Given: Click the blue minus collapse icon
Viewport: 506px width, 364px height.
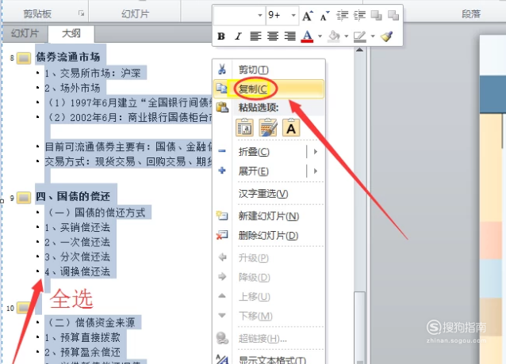Looking at the screenshot, I should tap(222, 150).
